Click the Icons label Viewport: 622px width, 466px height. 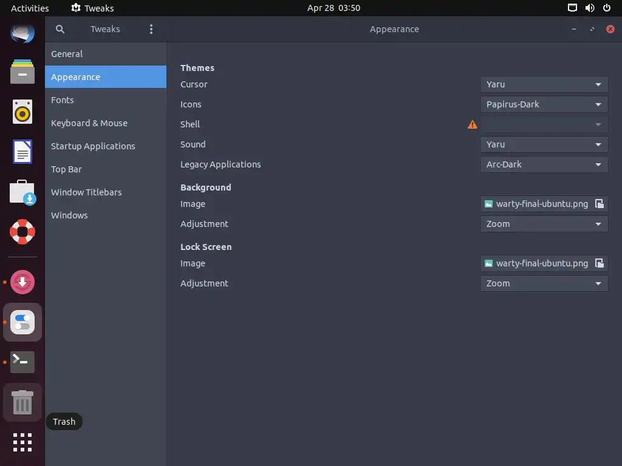pos(190,104)
